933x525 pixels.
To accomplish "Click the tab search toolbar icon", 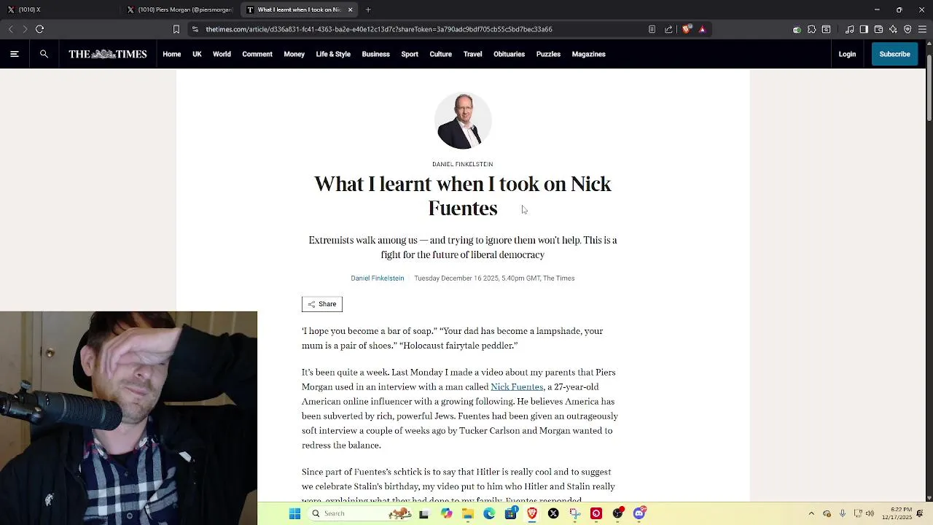I will pos(826,29).
